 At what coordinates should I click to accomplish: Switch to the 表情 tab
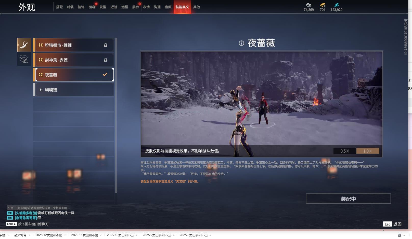click(146, 7)
